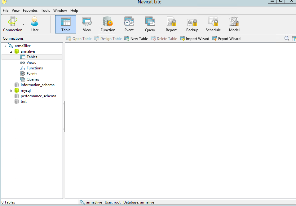Screen dimensions: 296x206
Task: Open the Tools menu
Action: (45, 11)
